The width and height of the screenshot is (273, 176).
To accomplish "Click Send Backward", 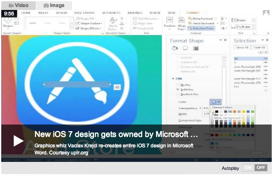I will (201, 23).
